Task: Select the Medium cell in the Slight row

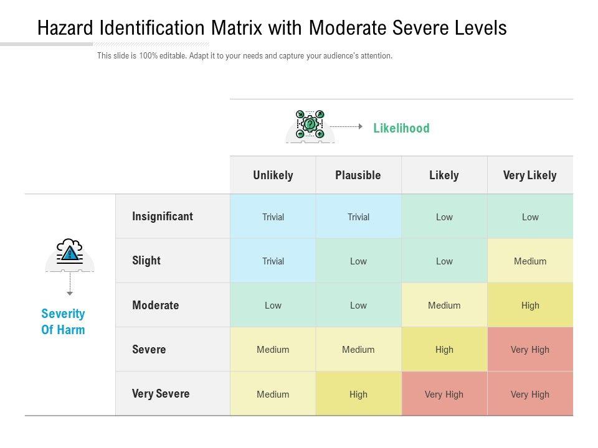Action: 530,261
